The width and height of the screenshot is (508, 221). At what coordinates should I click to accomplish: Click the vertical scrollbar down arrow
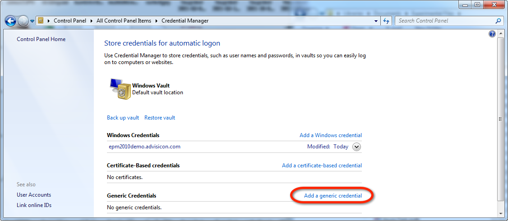(x=500, y=213)
